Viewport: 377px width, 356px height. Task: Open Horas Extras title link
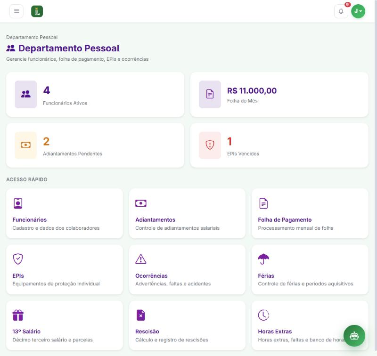tap(275, 332)
